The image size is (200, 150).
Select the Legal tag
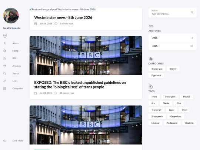[171, 110]
